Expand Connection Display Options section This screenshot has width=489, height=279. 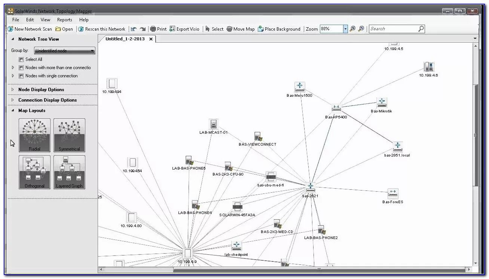(13, 100)
